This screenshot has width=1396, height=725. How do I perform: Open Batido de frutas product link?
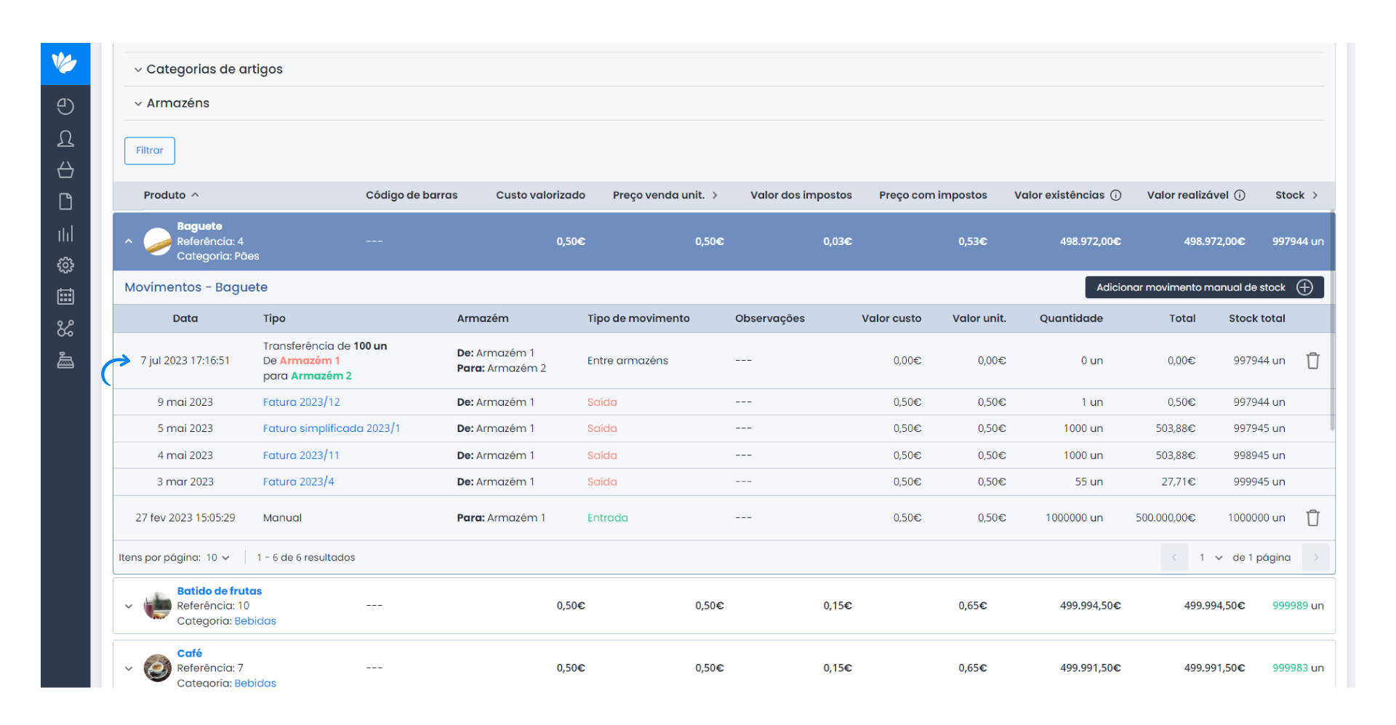(220, 591)
